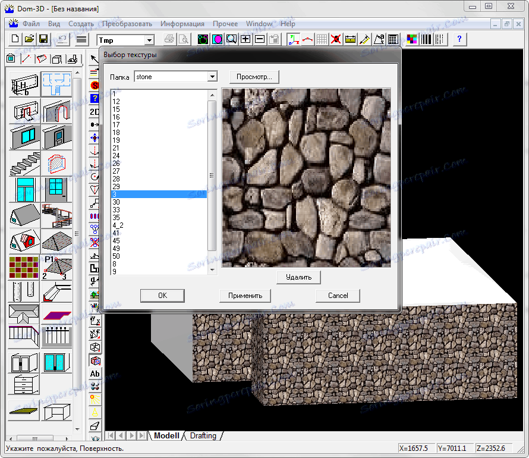Select the straight staircase tool

pyautogui.click(x=24, y=164)
